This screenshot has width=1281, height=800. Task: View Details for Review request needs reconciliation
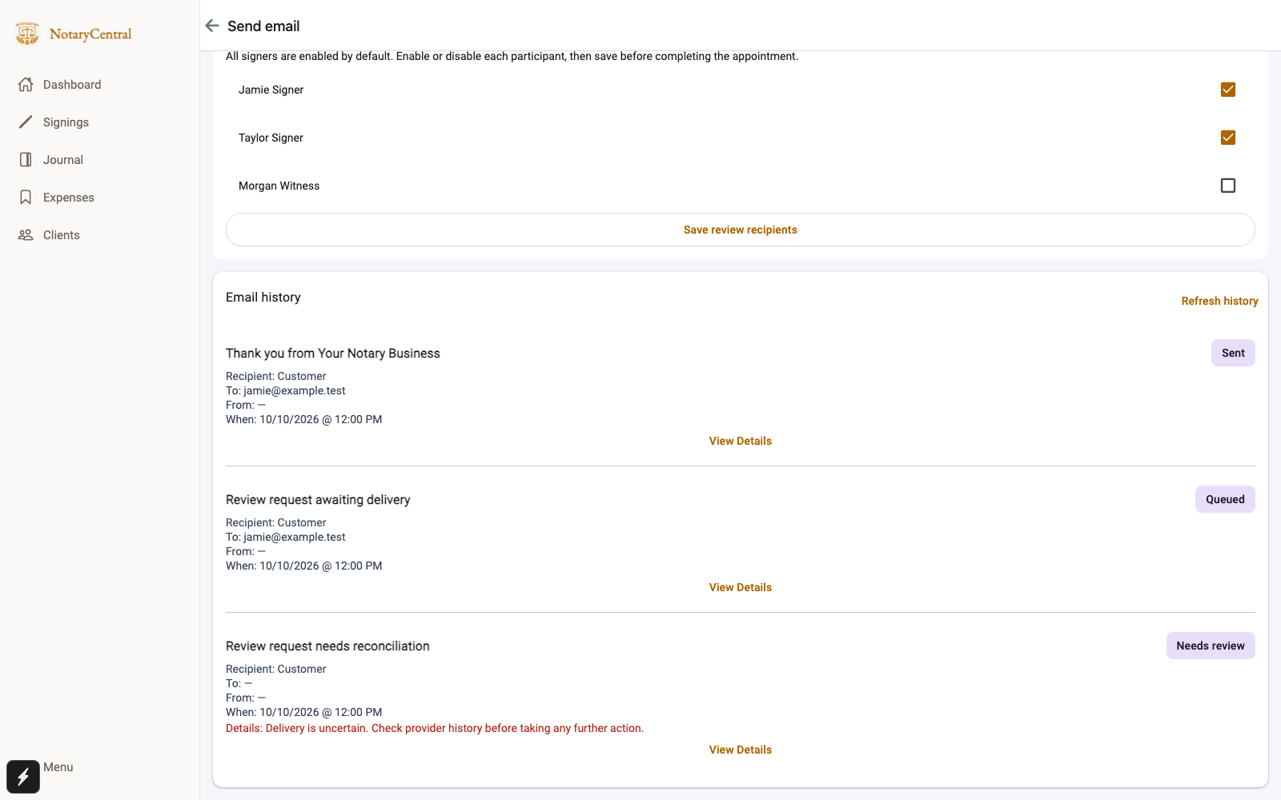point(741,750)
